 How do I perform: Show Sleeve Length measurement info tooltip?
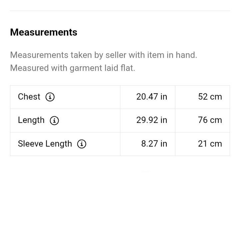pyautogui.click(x=82, y=144)
